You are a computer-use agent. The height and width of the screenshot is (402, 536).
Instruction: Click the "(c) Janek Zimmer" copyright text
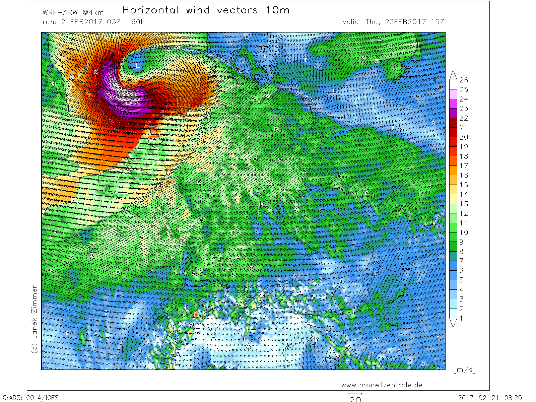34,319
